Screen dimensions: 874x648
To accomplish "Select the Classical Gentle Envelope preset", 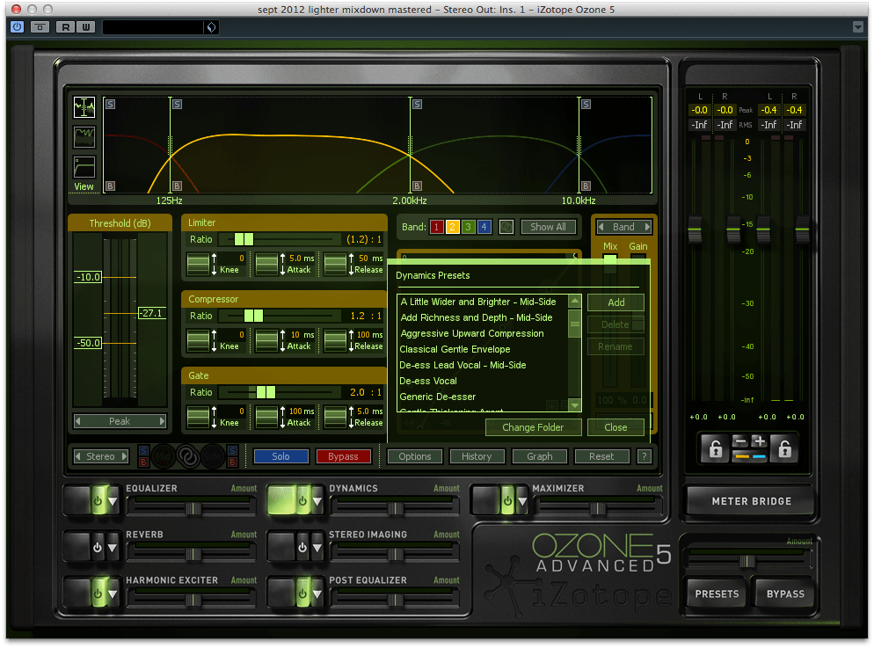I will [x=455, y=349].
